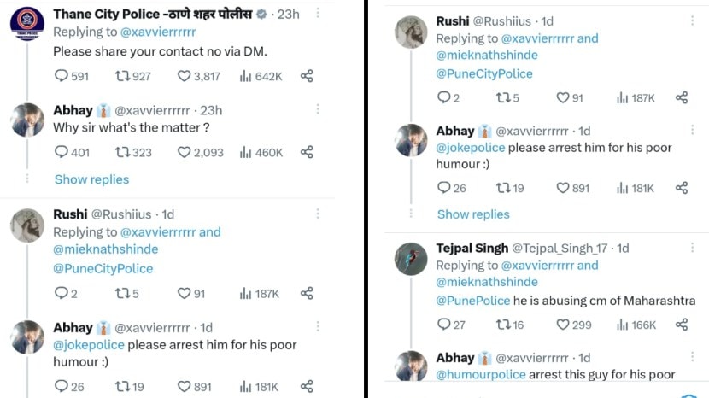Open more options on Thane City Police tweet

coord(318,14)
